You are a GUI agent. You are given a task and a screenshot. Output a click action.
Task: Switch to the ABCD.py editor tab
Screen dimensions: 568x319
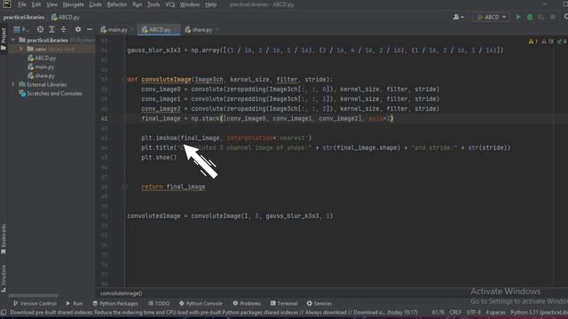159,29
